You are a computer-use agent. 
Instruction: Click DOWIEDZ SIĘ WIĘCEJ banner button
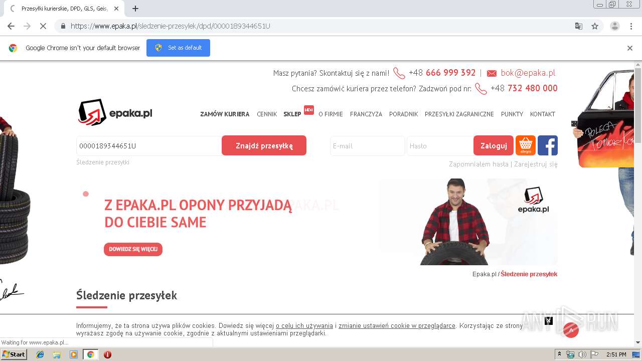(x=133, y=249)
